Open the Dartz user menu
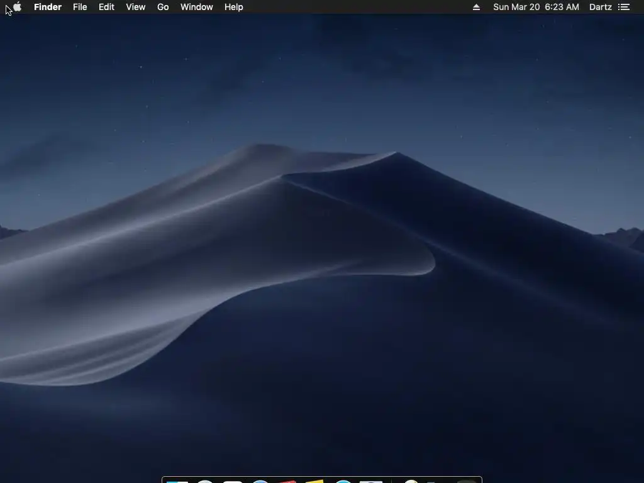 (x=601, y=7)
